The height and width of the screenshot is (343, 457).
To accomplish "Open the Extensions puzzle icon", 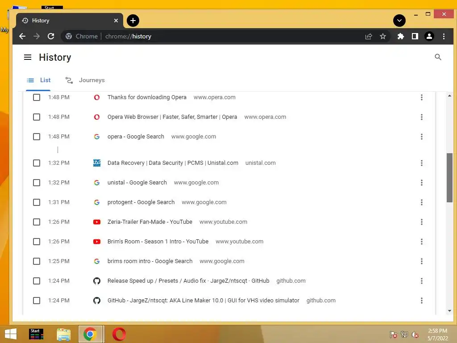I will coord(400,36).
